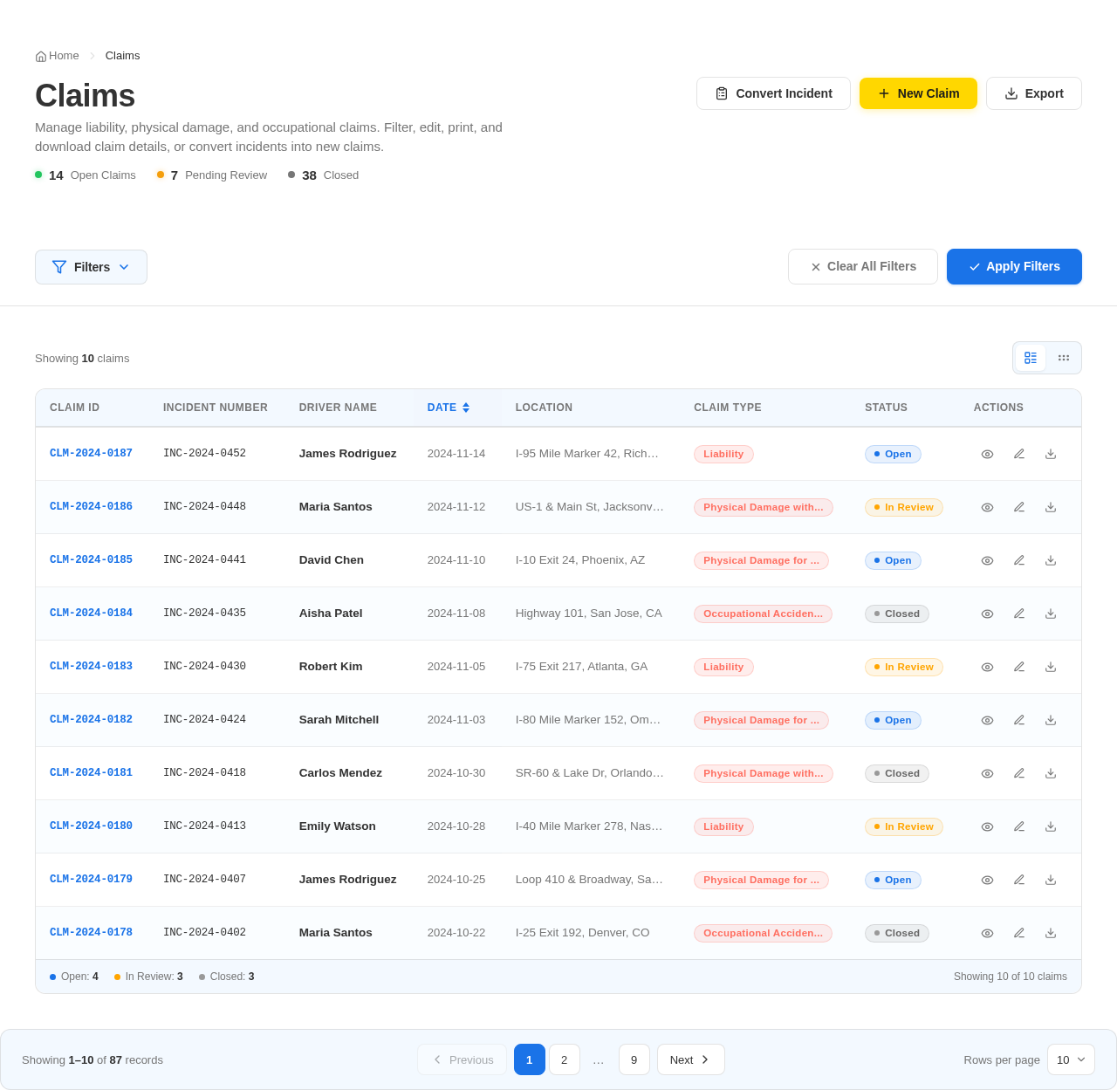1117x1090 pixels.
Task: Create a New Claim
Action: (918, 93)
